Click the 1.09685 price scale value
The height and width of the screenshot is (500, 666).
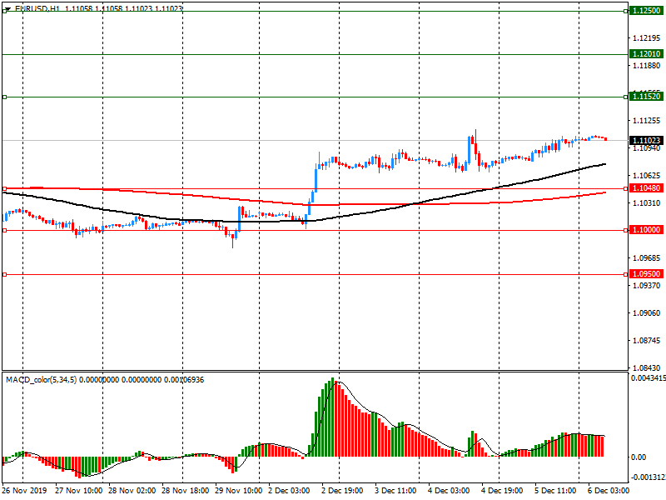647,258
